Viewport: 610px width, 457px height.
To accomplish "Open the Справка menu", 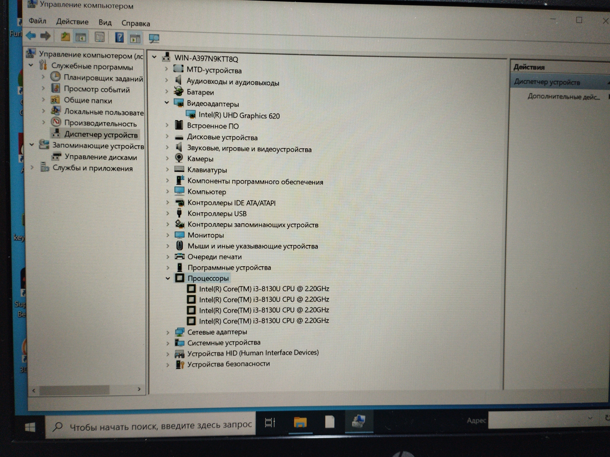I will point(136,23).
